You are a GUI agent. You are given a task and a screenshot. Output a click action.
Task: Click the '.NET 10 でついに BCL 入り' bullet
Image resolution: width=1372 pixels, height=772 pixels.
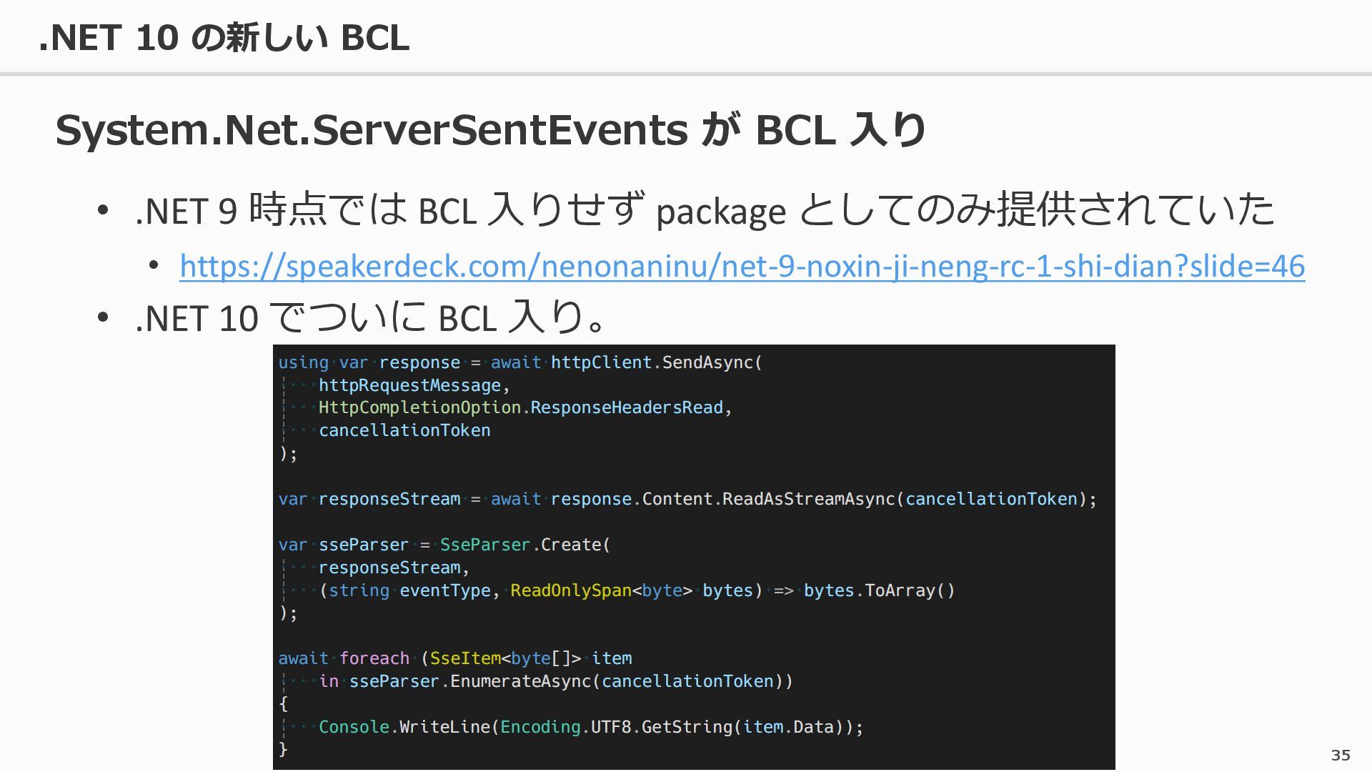371,317
